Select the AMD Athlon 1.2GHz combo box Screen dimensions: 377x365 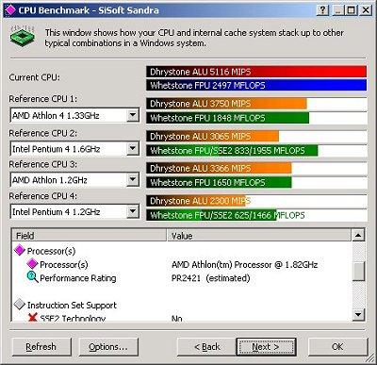click(74, 180)
